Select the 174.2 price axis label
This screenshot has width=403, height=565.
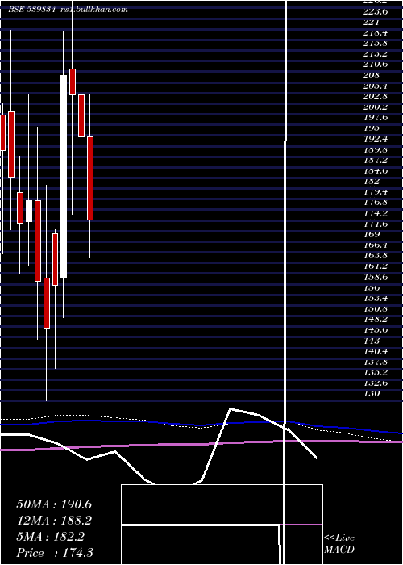pyautogui.click(x=375, y=213)
